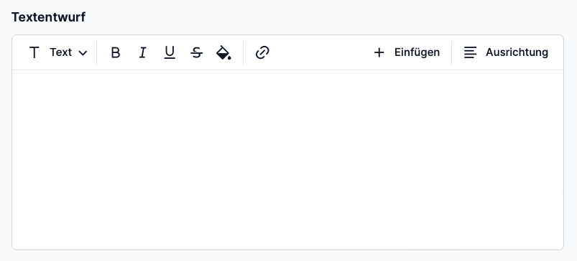
Task: Toggle bold formatting with the B icon
Action: 116,52
